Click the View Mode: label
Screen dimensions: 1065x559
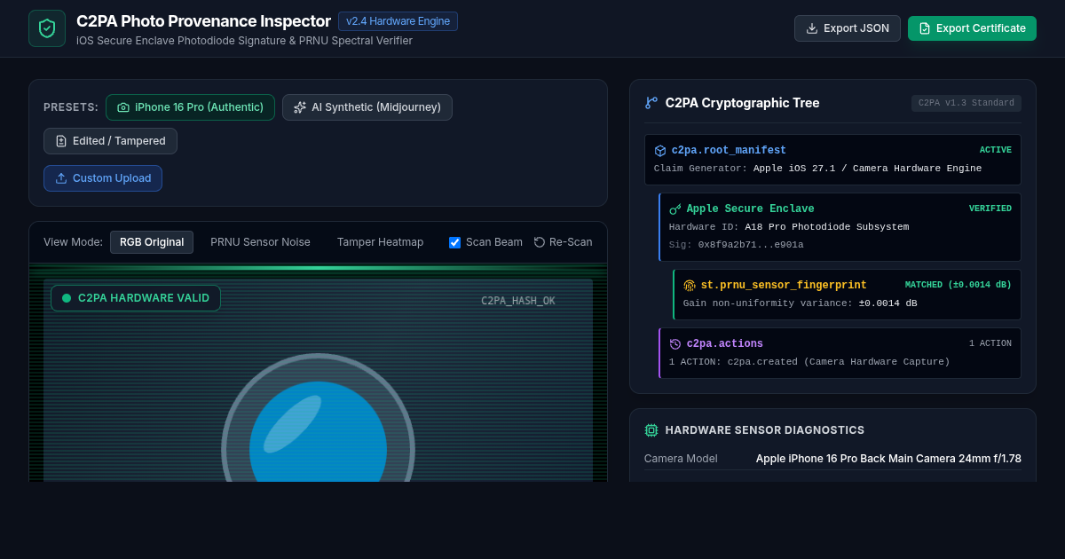[x=73, y=242]
